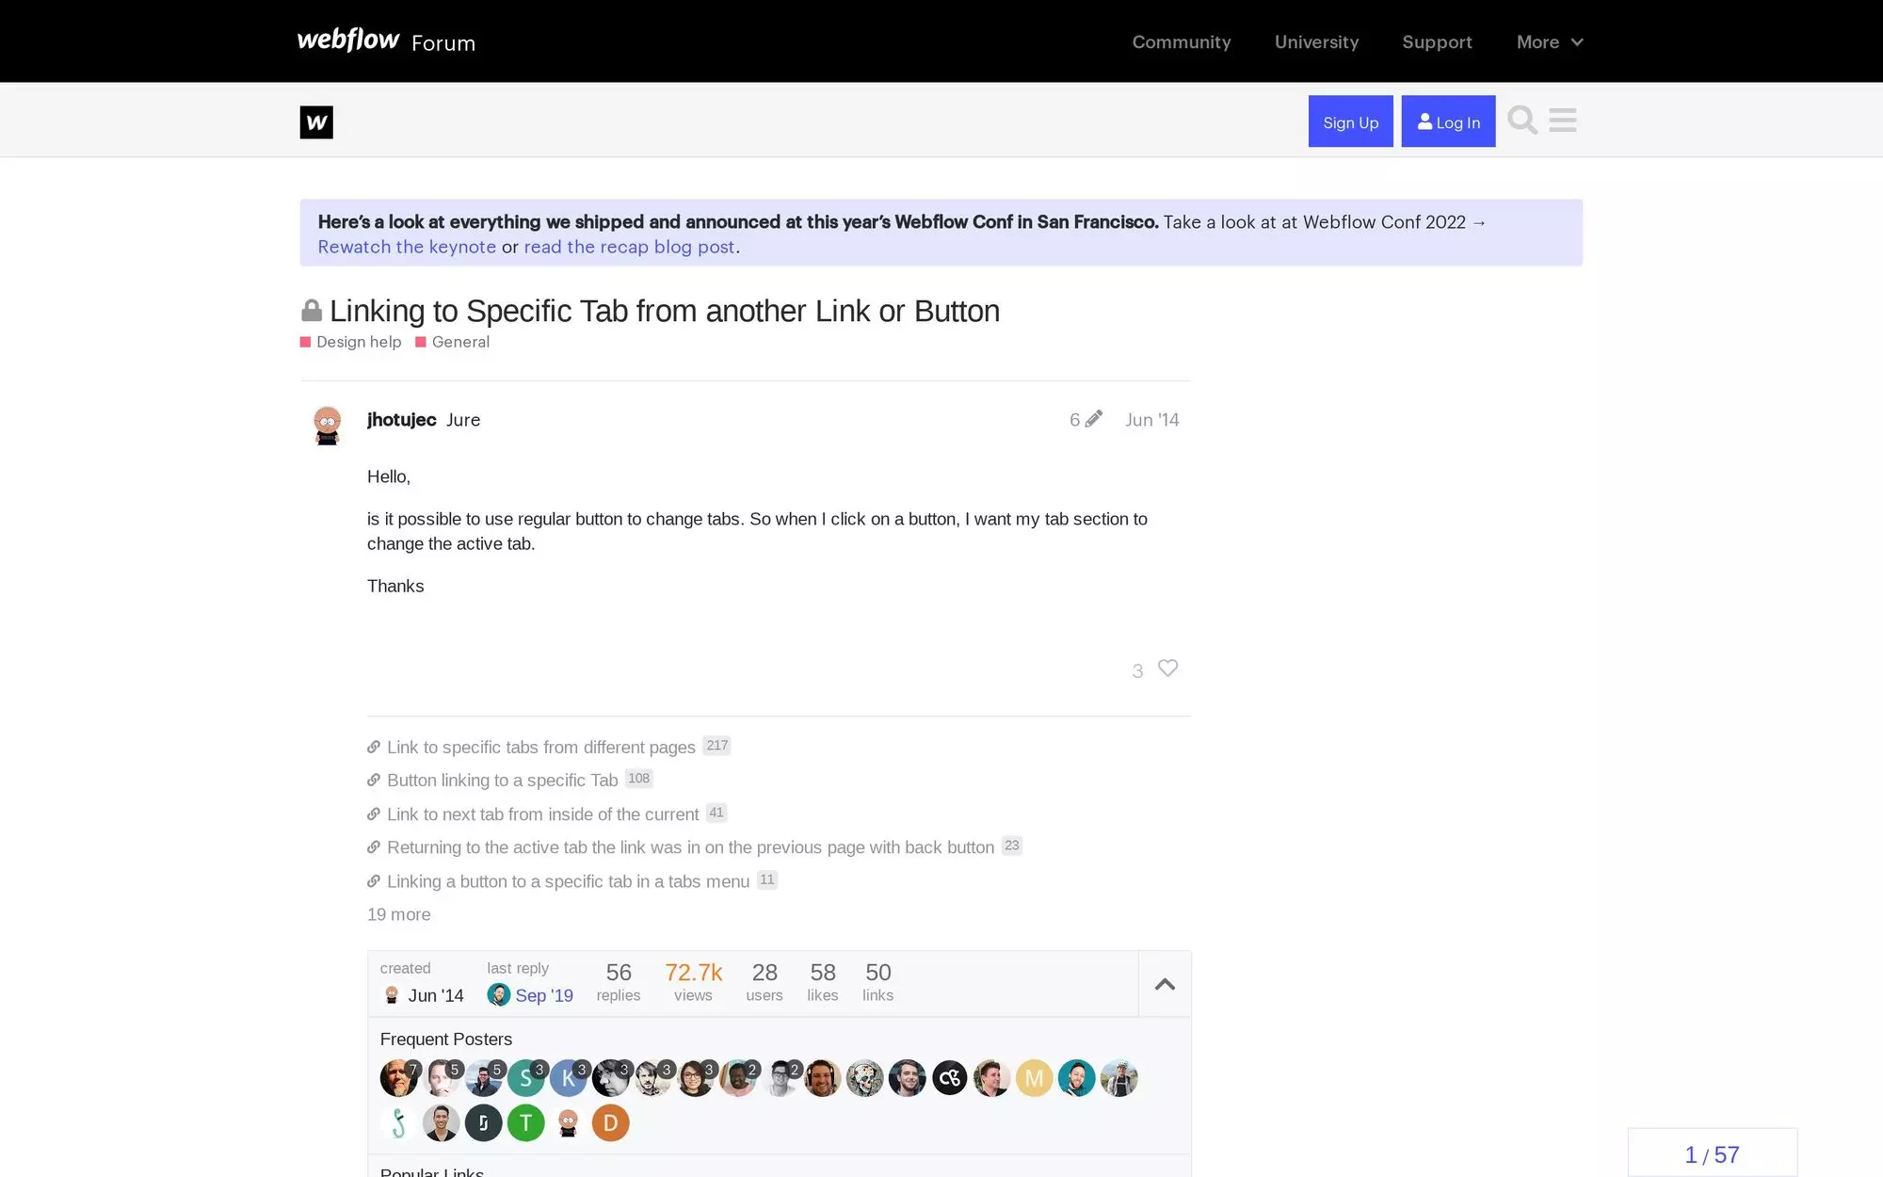
Task: Click the 1/57 post progress indicator
Action: (1713, 1153)
